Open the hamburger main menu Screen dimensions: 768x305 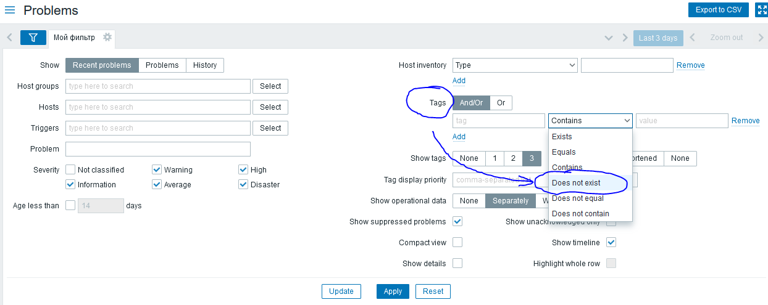pyautogui.click(x=10, y=10)
